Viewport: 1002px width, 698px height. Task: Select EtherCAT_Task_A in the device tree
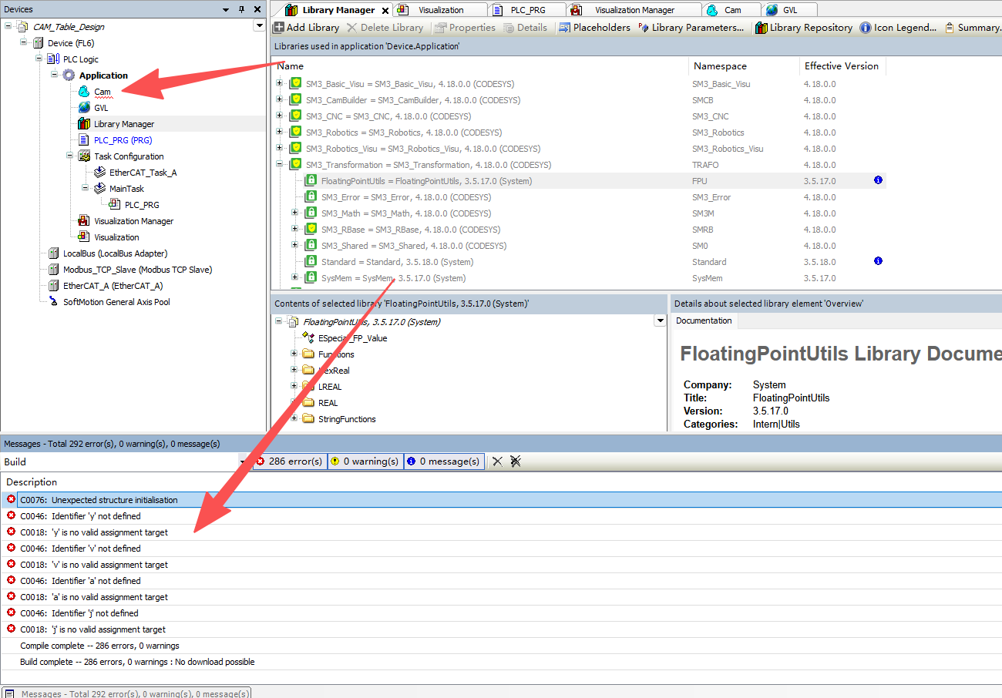[x=143, y=173]
